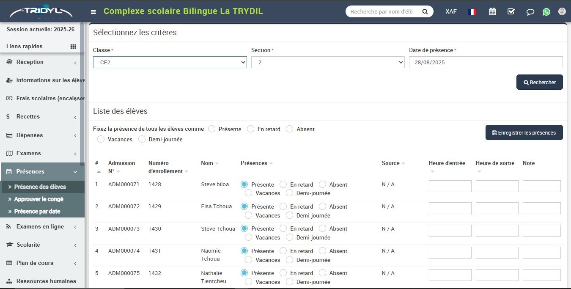Image resolution: width=571 pixels, height=289 pixels.
Task: Click the Rechercher button
Action: click(x=539, y=82)
